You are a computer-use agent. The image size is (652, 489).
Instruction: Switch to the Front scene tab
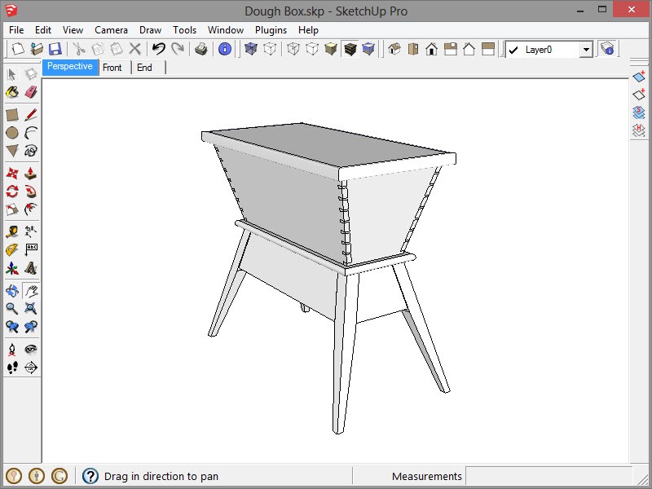(x=112, y=68)
